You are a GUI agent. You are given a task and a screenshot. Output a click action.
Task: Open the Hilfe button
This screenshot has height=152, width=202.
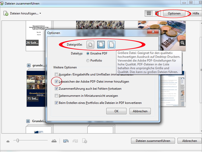(x=195, y=13)
